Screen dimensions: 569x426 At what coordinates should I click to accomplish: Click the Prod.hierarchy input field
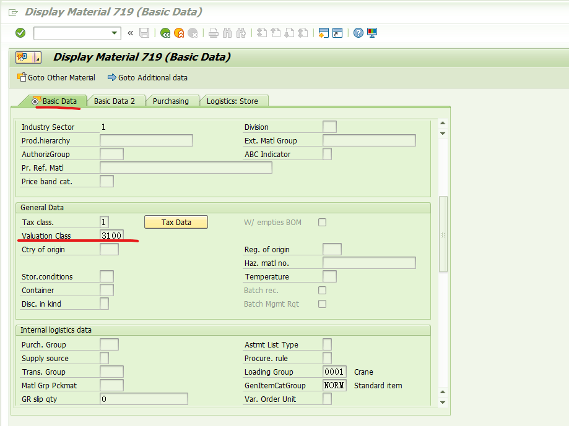pyautogui.click(x=146, y=140)
